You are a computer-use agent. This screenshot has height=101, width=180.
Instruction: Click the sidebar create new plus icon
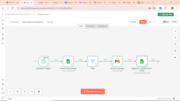(3, 20)
